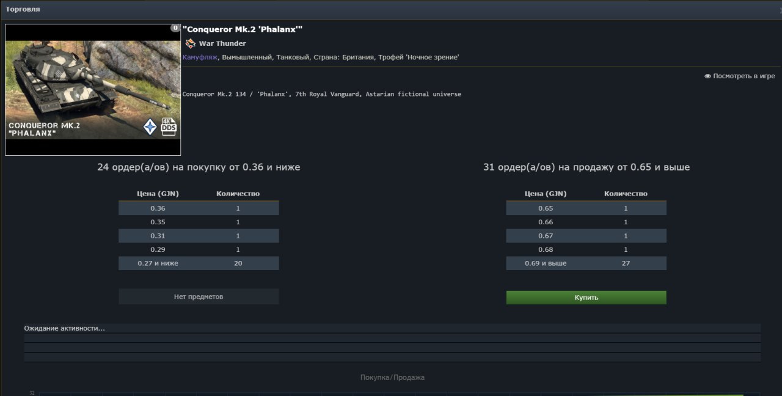782x396 pixels.
Task: Click the 'War Thunder' game name
Action: (222, 43)
